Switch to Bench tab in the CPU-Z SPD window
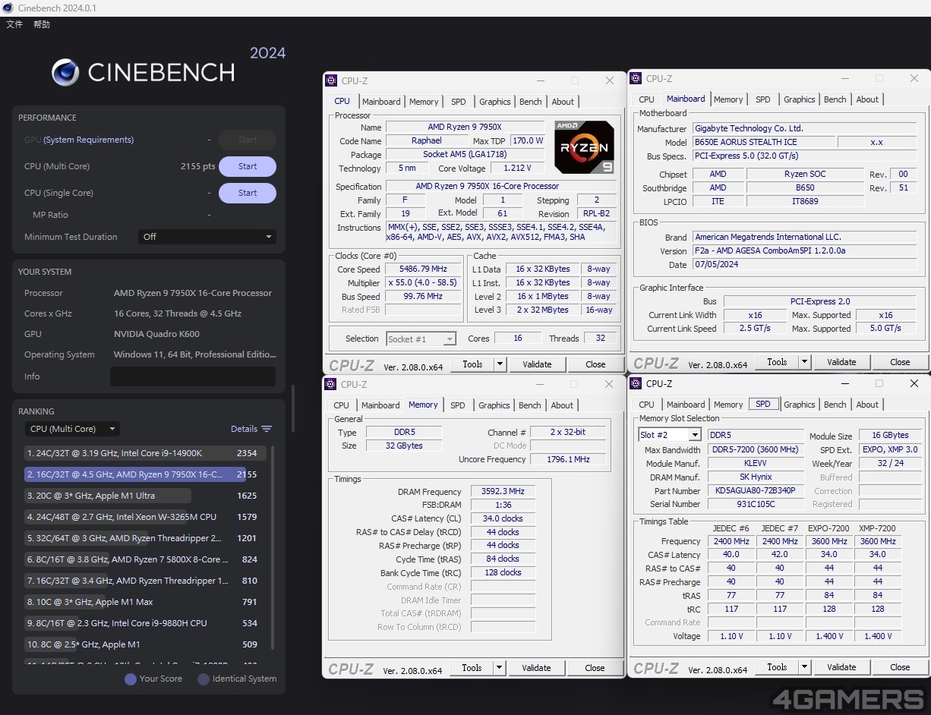The height and width of the screenshot is (715, 931). click(x=835, y=405)
